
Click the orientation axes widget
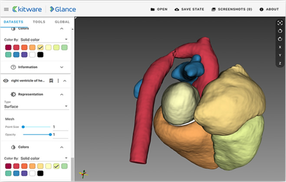pos(84,174)
